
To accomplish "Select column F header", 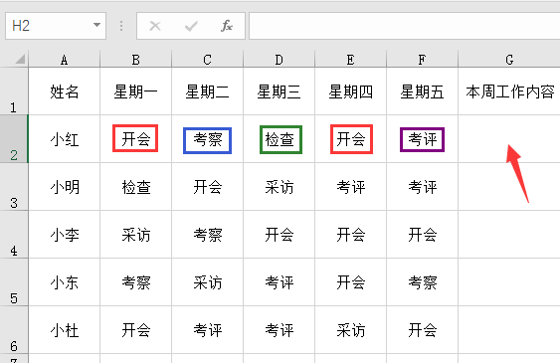I will coord(422,60).
